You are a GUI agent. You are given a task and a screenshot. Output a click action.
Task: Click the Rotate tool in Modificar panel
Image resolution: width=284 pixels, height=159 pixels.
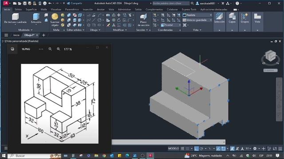coord(119,20)
